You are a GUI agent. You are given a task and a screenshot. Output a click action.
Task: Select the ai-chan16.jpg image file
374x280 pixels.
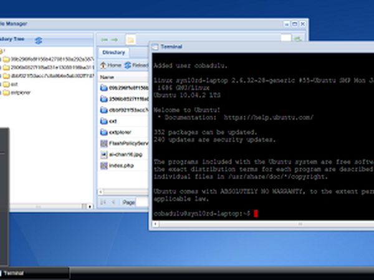(124, 154)
